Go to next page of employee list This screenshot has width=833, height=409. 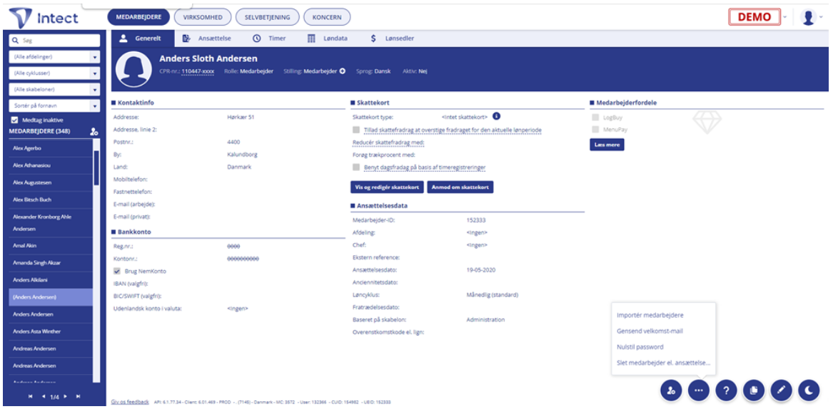click(66, 396)
